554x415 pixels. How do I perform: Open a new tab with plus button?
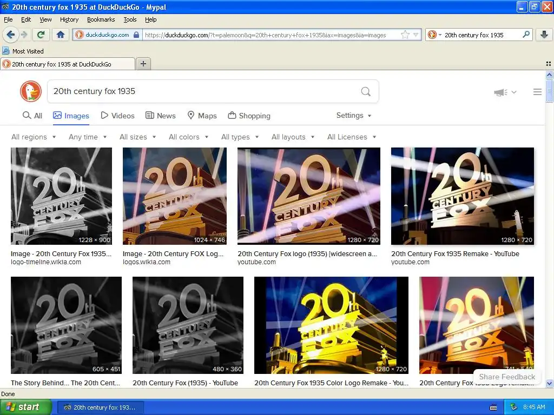(143, 64)
